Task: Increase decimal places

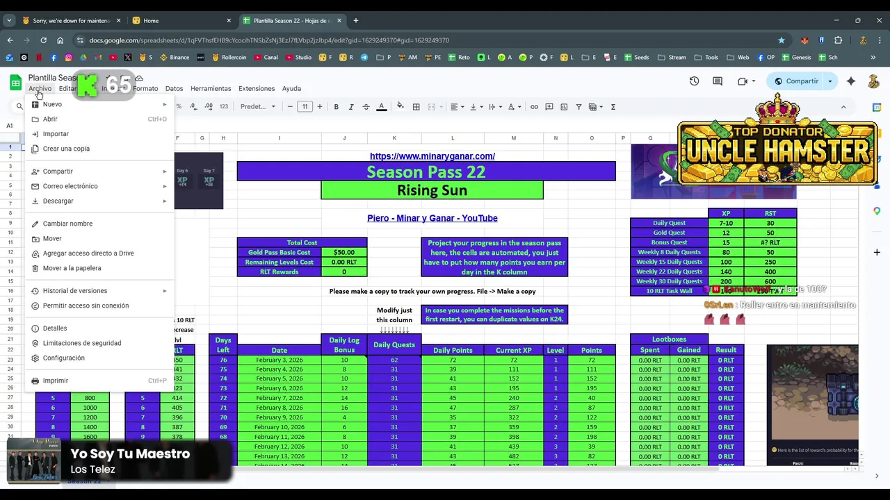Action: pyautogui.click(x=209, y=107)
